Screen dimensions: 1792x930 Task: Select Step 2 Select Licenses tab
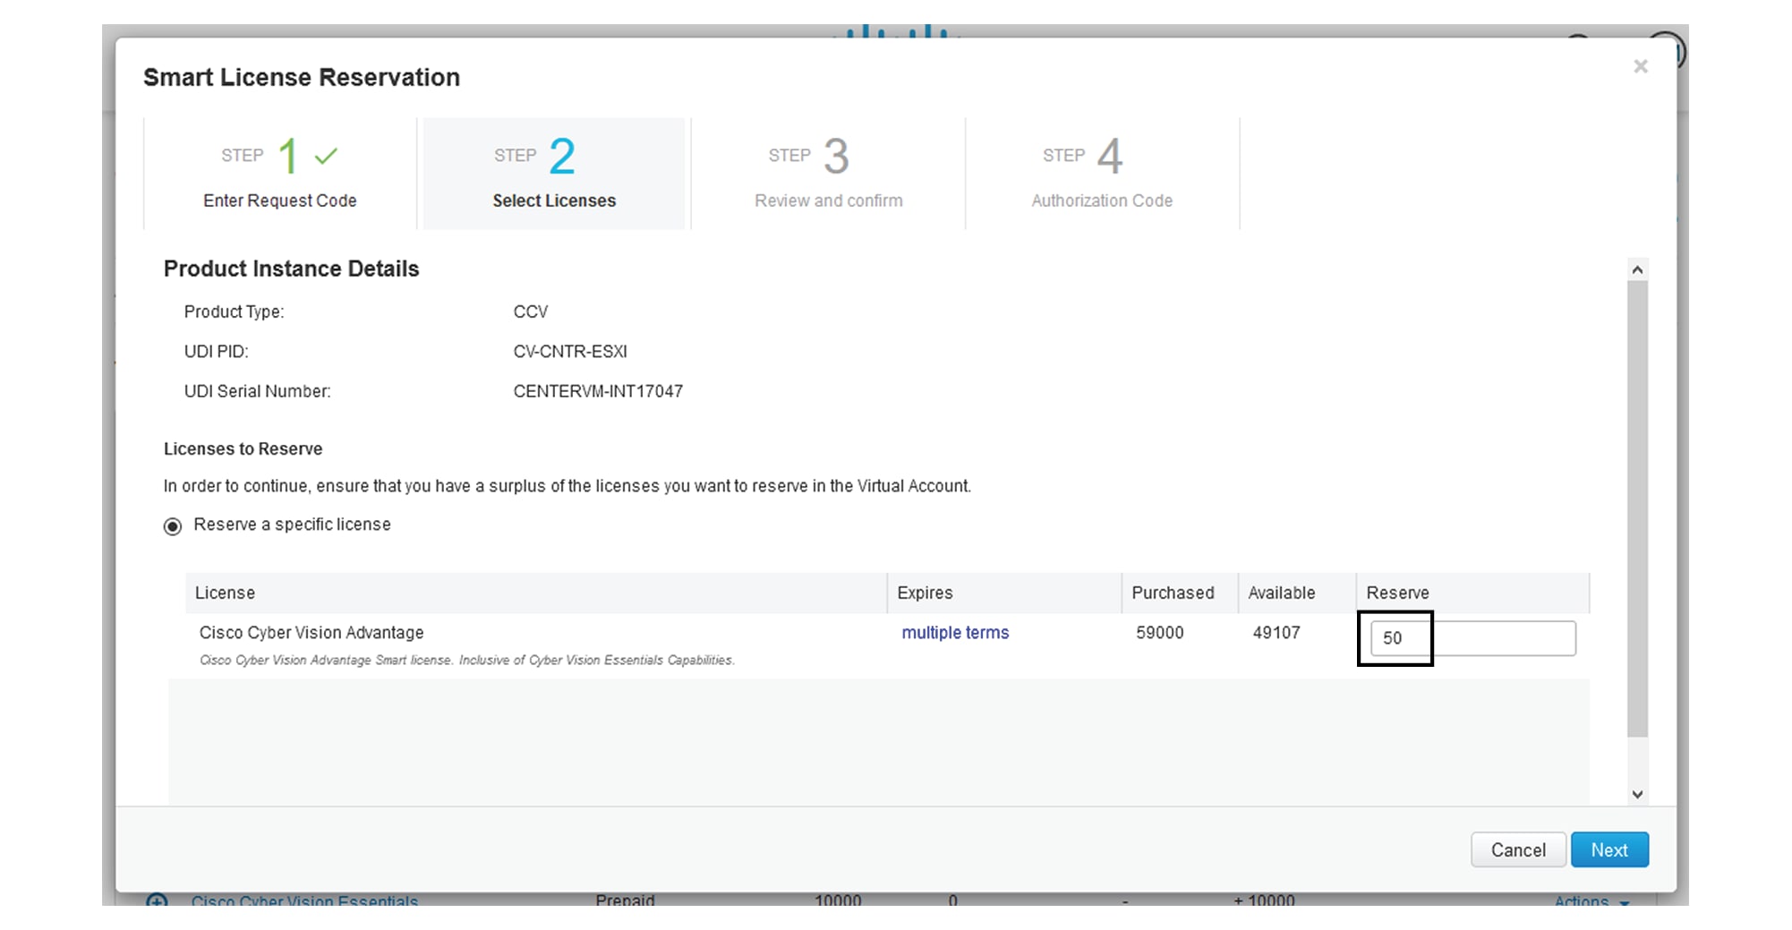[554, 174]
